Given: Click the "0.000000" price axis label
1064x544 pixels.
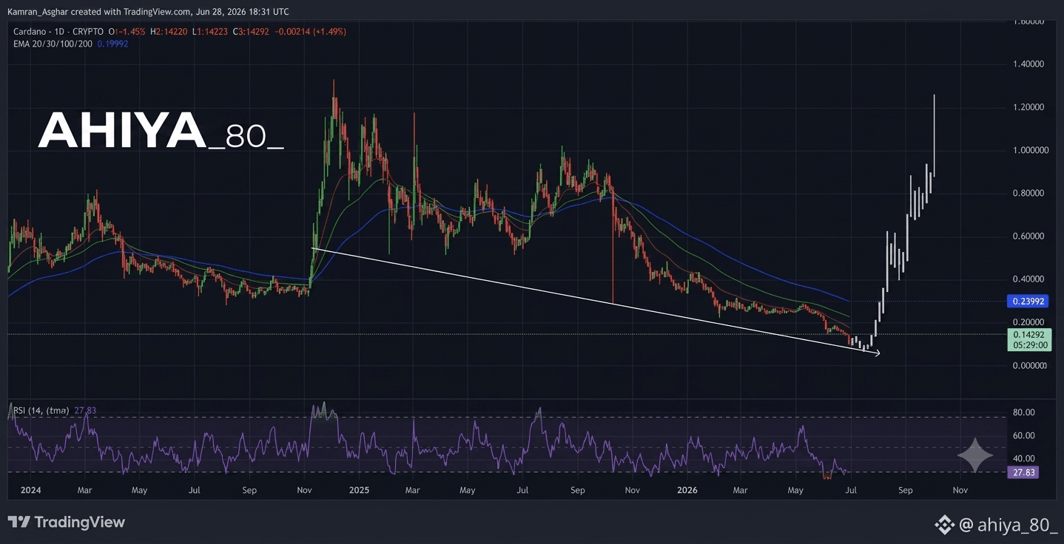Looking at the screenshot, I should tap(1031, 365).
